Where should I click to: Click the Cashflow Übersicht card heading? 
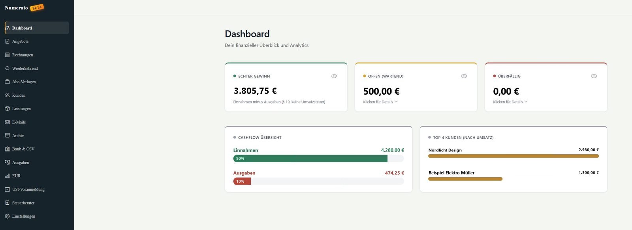click(260, 138)
